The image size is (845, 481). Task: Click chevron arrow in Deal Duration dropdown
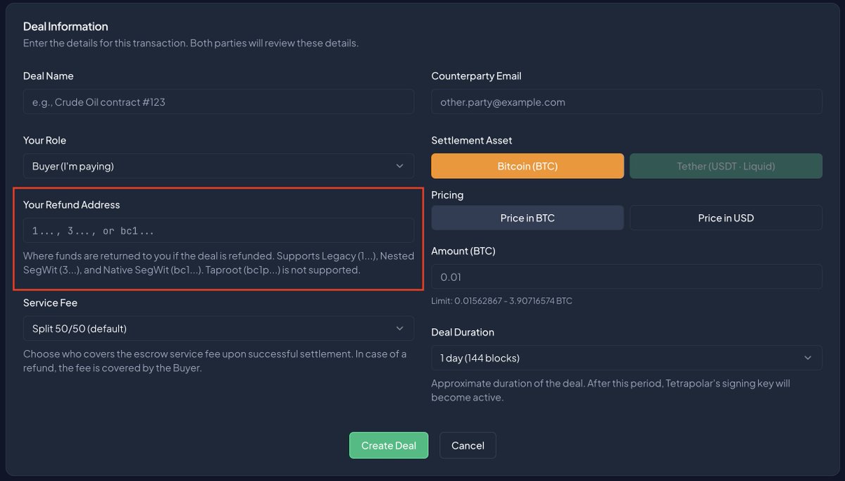click(808, 358)
